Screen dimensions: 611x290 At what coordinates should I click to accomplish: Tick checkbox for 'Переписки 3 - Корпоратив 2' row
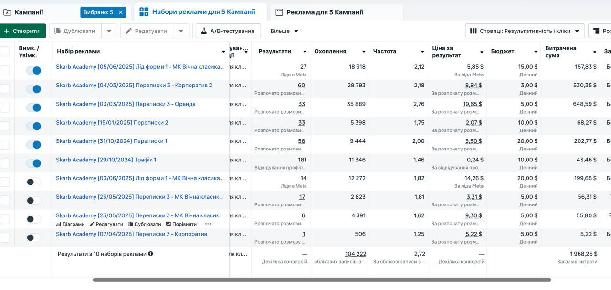click(5, 89)
